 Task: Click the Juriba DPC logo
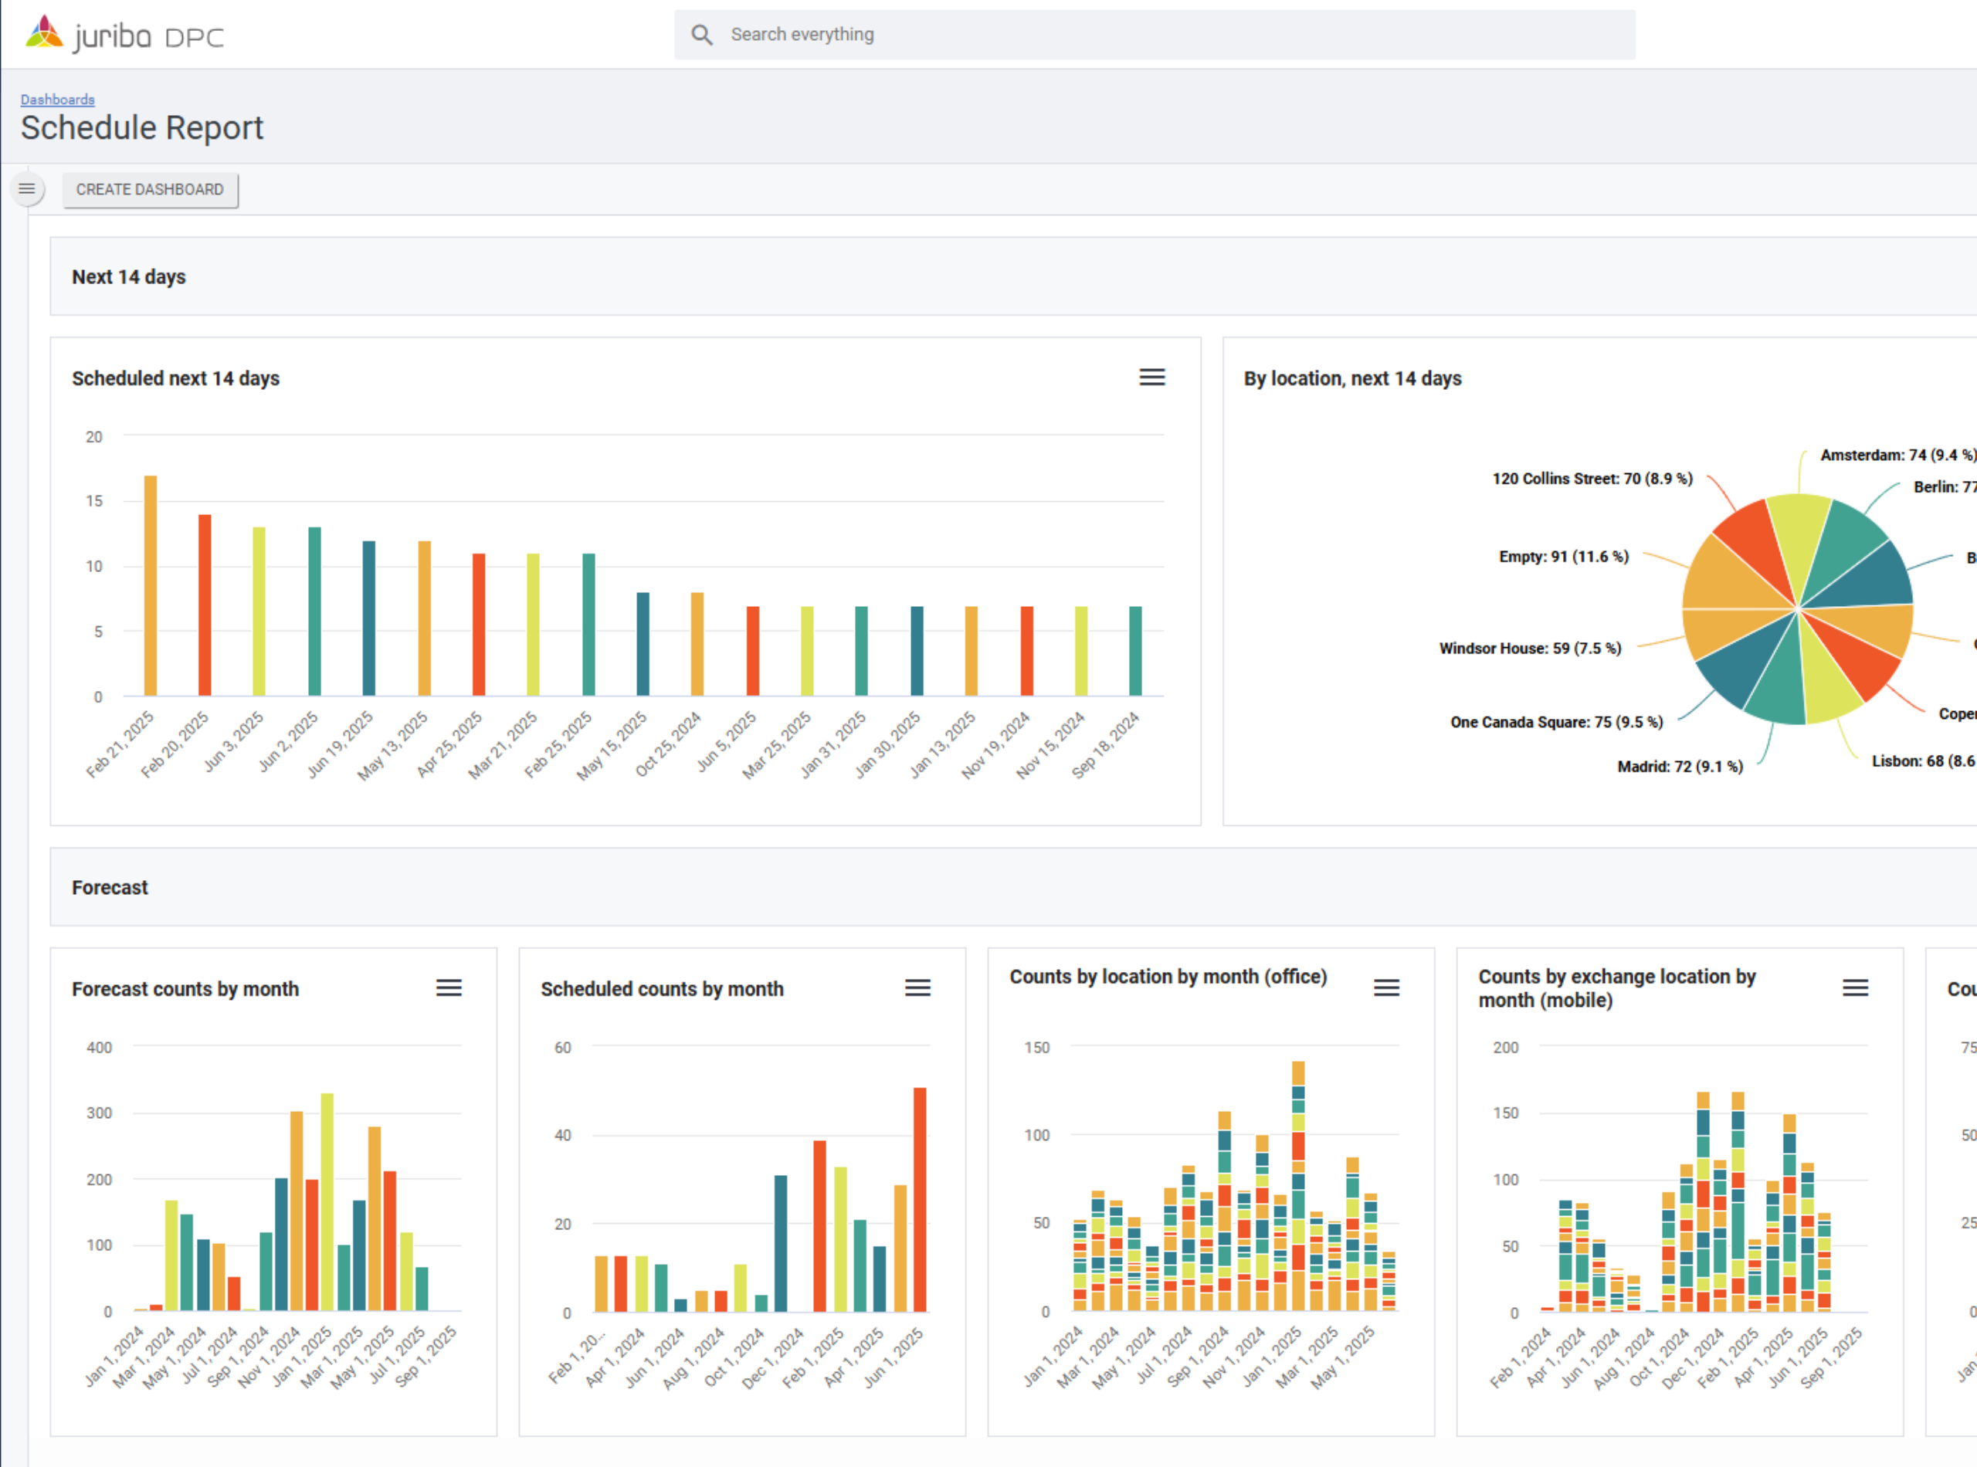coord(124,36)
